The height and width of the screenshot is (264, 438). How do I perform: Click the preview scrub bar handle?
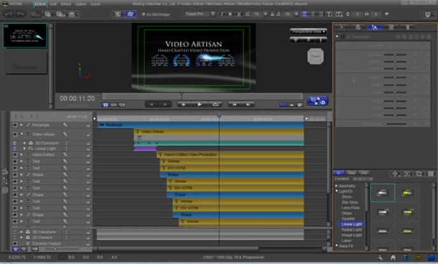pos(182,95)
